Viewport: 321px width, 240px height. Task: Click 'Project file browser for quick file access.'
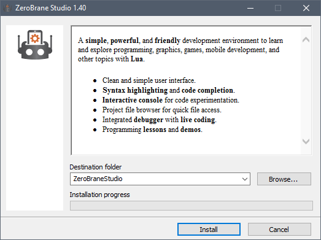click(162, 110)
